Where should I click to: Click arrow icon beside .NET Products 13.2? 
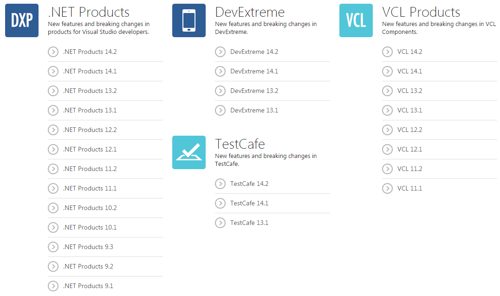(x=53, y=91)
